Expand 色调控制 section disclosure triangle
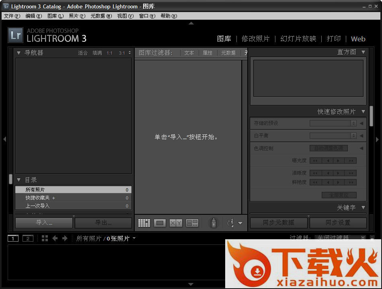Image resolution: width=382 pixels, height=289 pixels. click(361, 148)
